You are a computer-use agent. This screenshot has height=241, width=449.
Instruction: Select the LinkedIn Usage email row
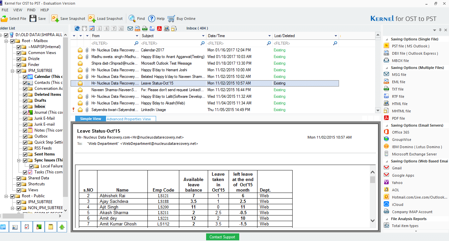coord(205,110)
